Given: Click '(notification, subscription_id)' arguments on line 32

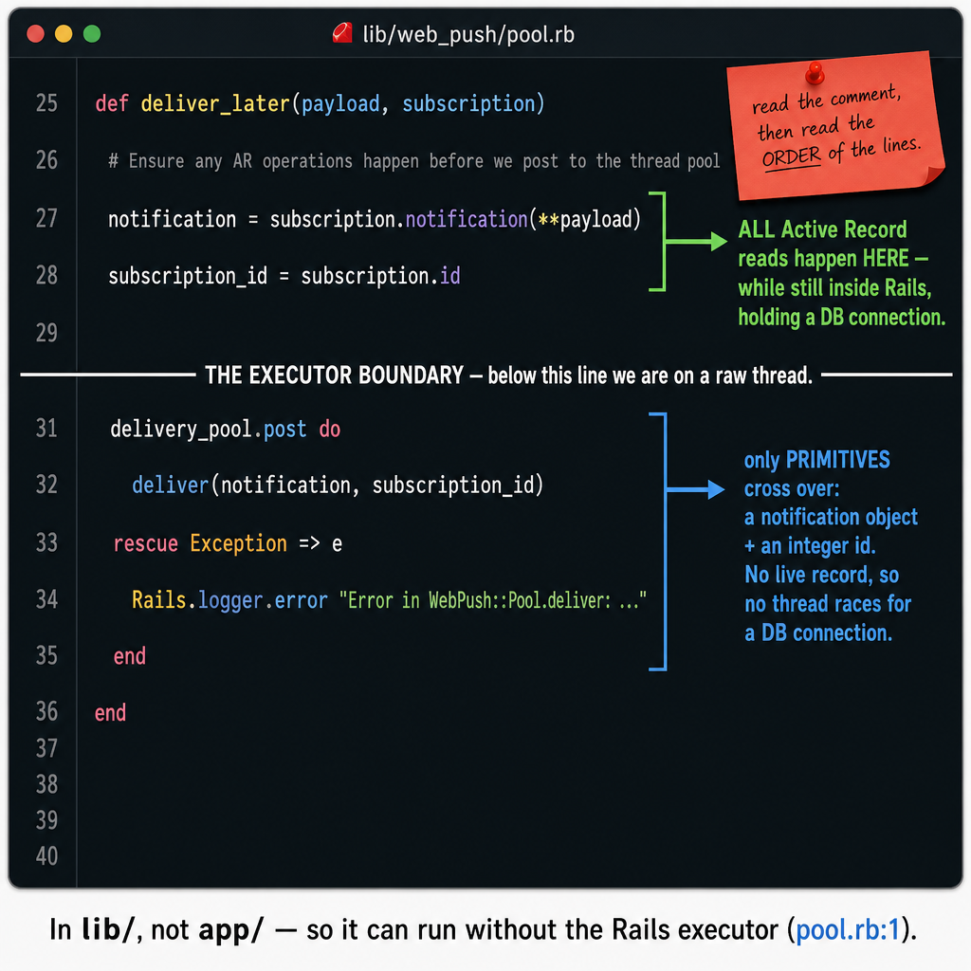Looking at the screenshot, I should coord(377,485).
